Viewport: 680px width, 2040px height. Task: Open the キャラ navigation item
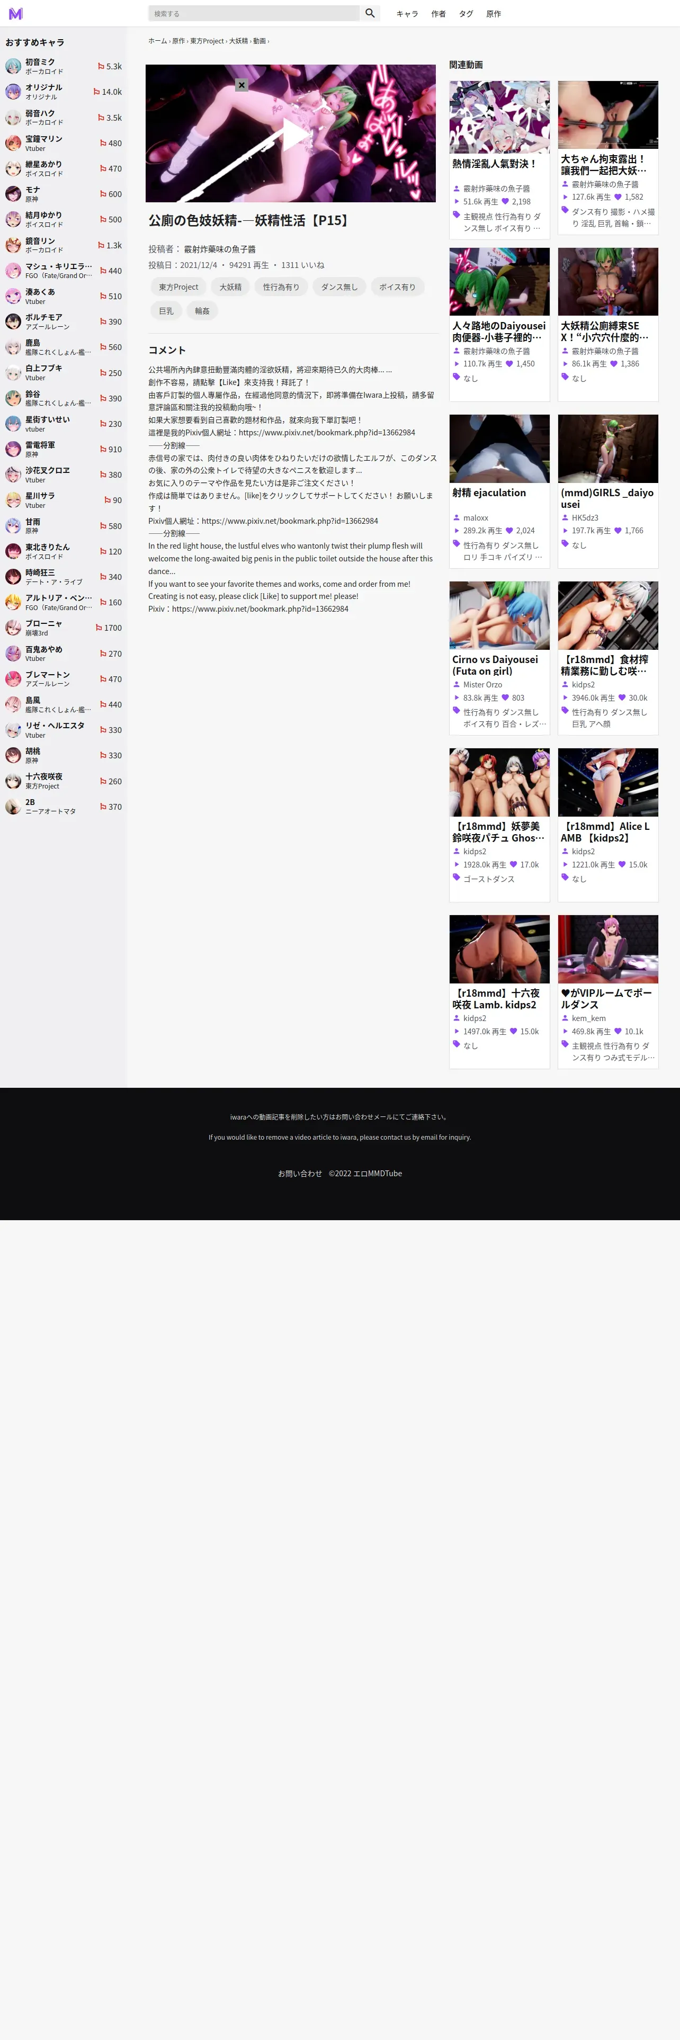point(407,13)
